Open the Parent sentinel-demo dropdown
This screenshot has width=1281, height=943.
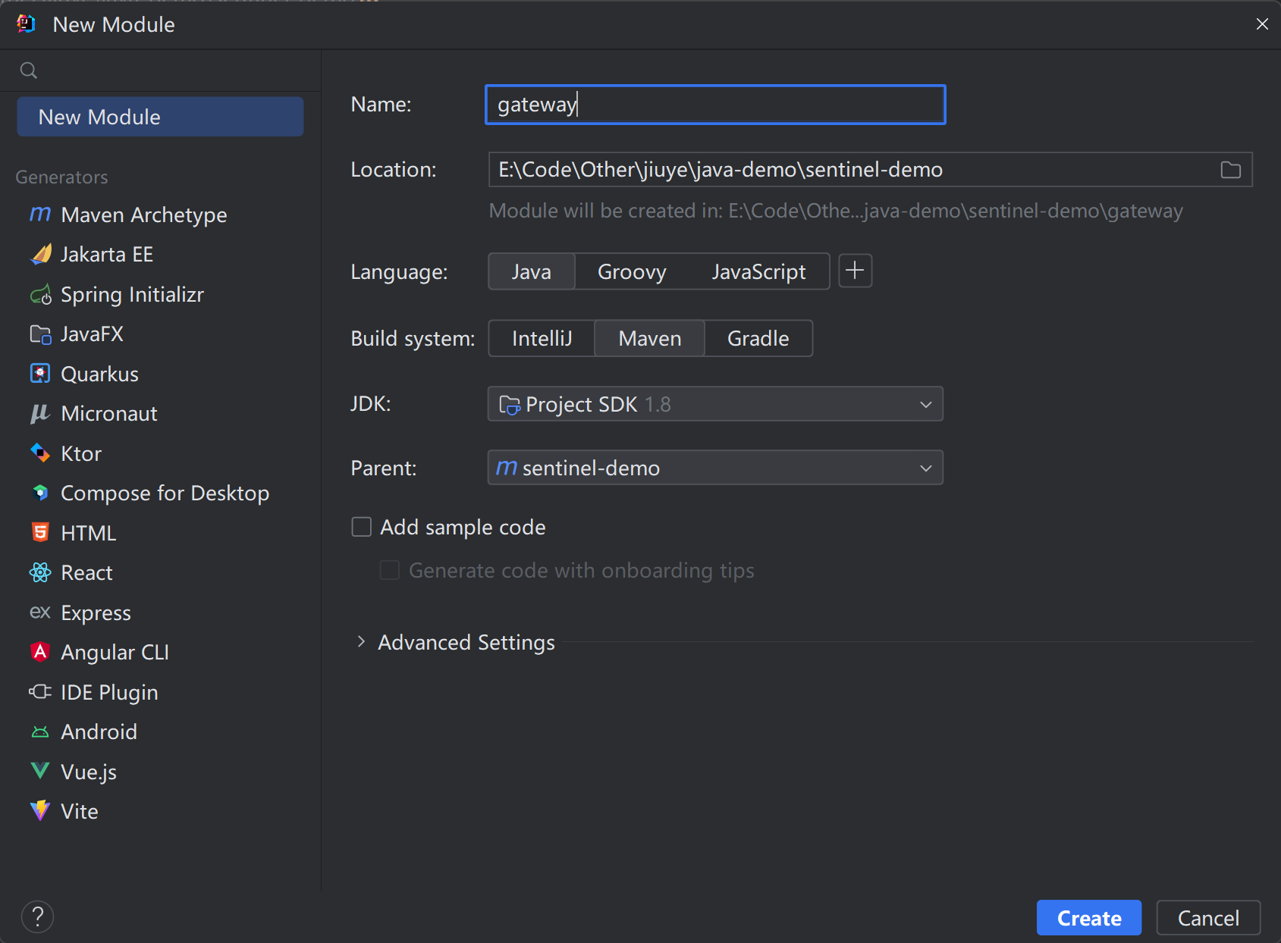coord(715,468)
